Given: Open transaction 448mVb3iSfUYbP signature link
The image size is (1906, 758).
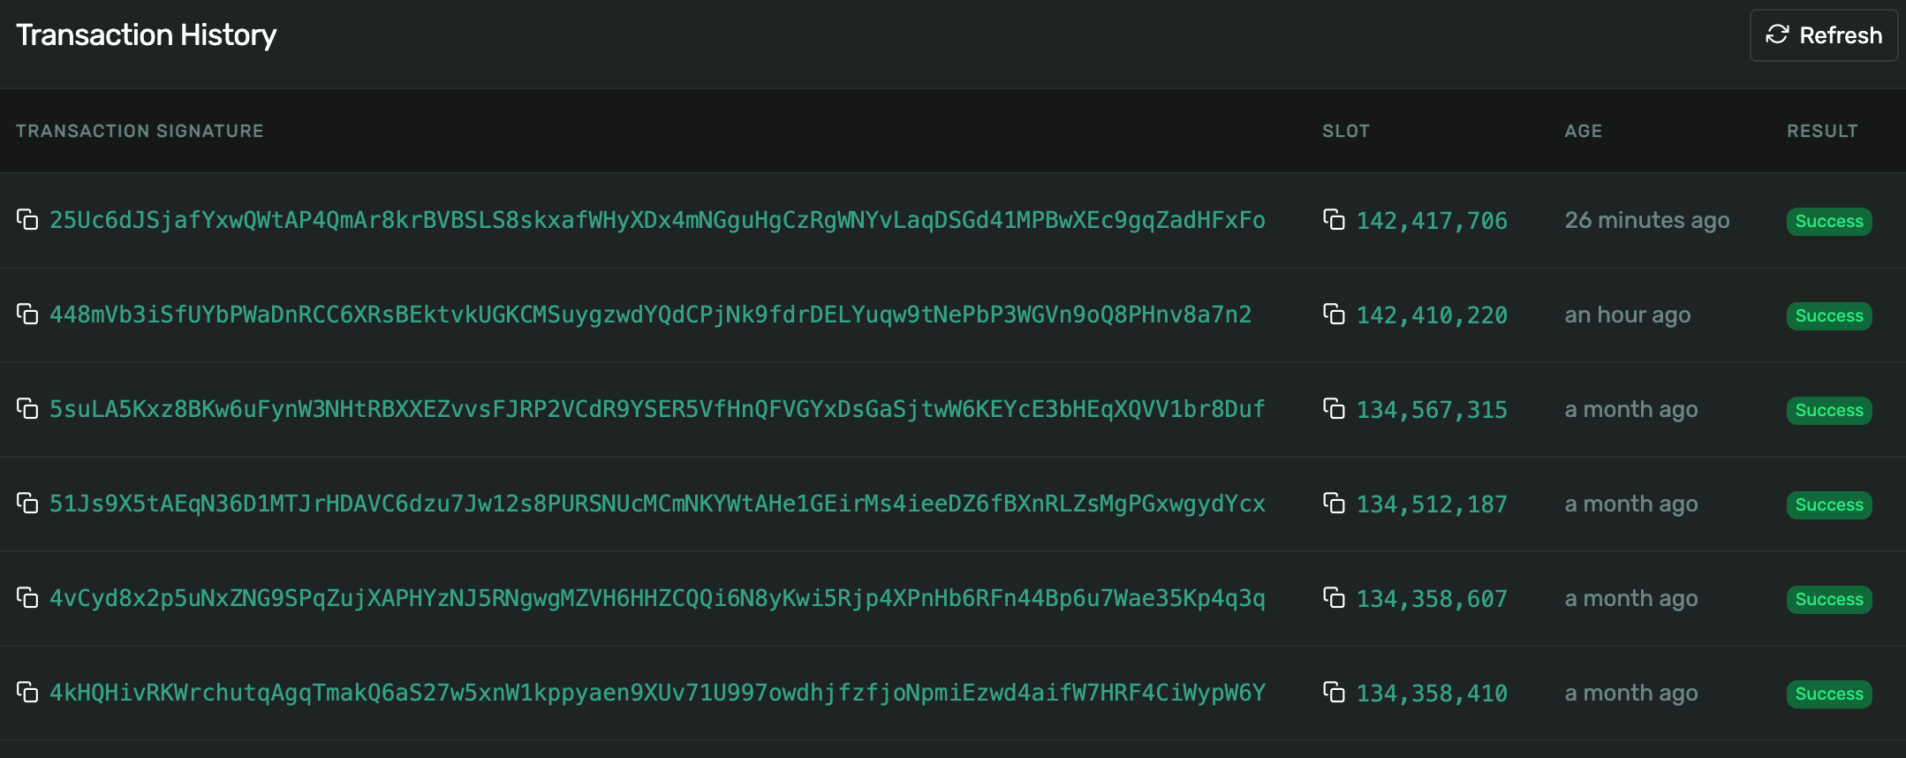Looking at the screenshot, I should coord(650,315).
